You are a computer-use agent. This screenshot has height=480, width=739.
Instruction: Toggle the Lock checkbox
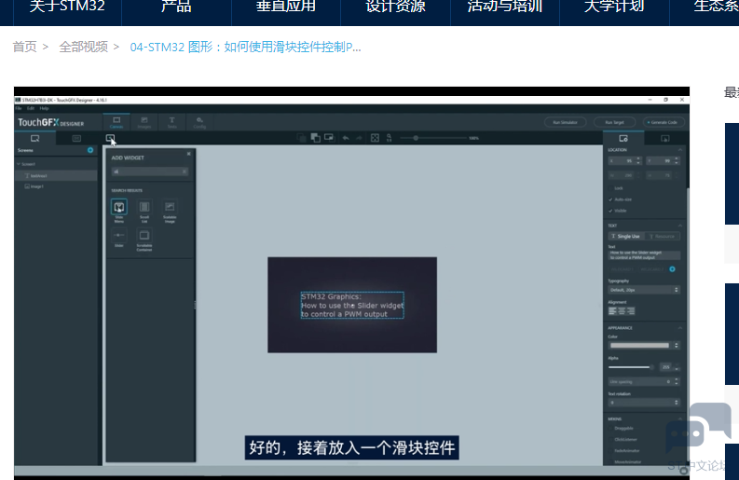coord(610,188)
